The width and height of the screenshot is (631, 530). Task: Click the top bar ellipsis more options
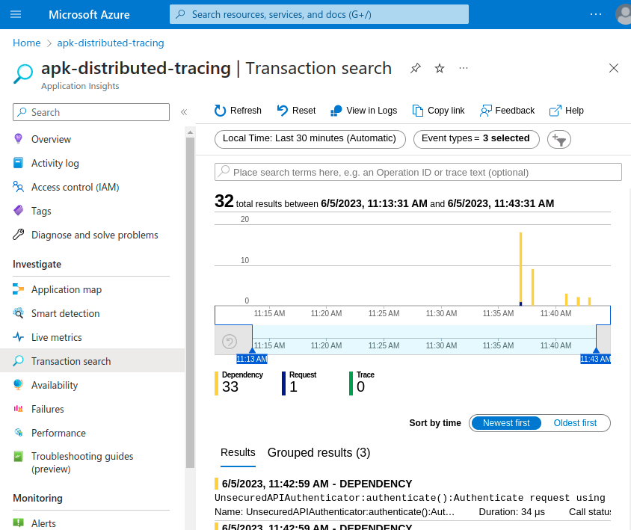pyautogui.click(x=596, y=14)
